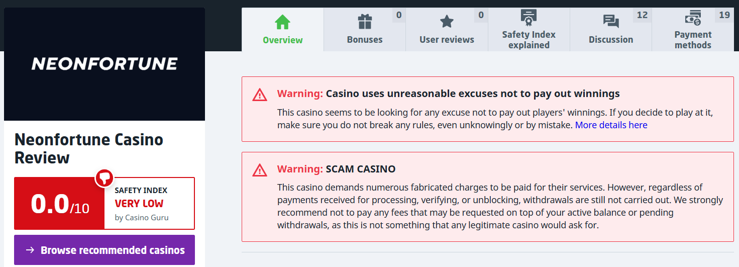The image size is (739, 267).
Task: Select the Payment methods tab
Action: 693,40
